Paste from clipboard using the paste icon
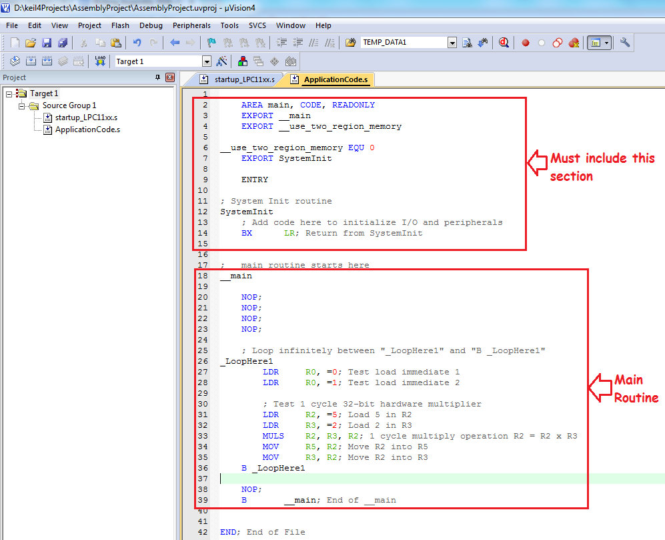665x540 pixels. pos(116,43)
